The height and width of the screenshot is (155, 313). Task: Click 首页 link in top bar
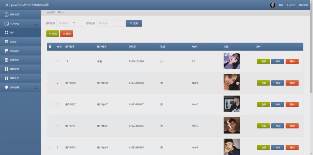(x=281, y=5)
